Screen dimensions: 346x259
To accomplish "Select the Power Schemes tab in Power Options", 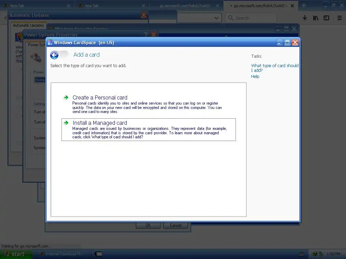I will [x=36, y=45].
